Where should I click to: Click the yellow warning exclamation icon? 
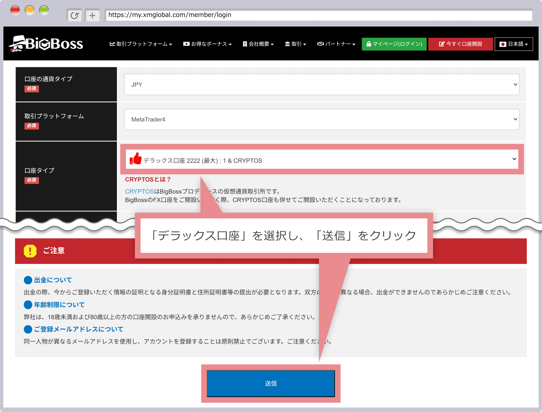[30, 251]
